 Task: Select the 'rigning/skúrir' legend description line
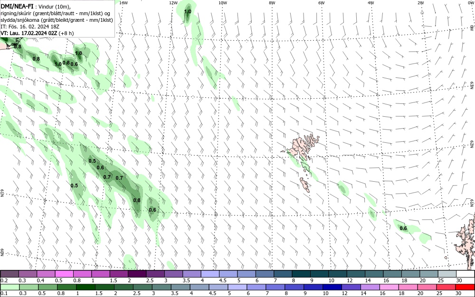[56, 13]
